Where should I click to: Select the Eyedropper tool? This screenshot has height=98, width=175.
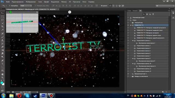pyautogui.click(x=2, y=30)
